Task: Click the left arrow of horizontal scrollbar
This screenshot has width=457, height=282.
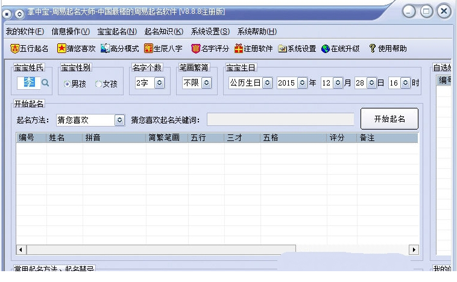Action: 21,249
